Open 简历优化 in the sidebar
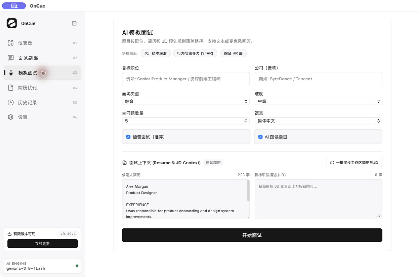This screenshot has height=277, width=419. (43, 88)
